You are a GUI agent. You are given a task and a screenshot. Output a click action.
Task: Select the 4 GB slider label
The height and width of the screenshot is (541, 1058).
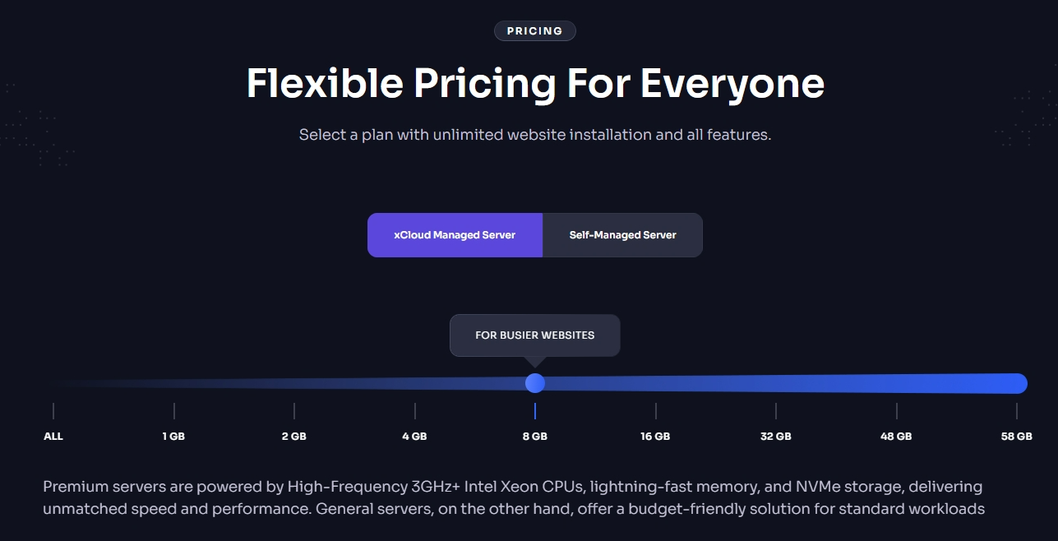coord(414,437)
